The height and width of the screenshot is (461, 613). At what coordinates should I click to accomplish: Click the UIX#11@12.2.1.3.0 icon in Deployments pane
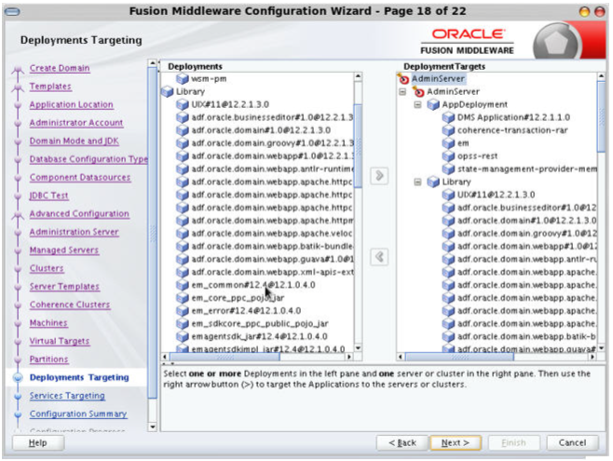click(x=183, y=104)
